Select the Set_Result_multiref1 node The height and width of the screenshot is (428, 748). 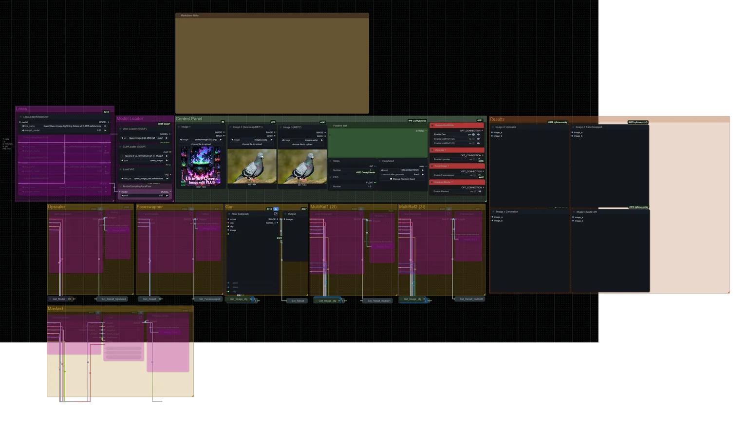[378, 301]
